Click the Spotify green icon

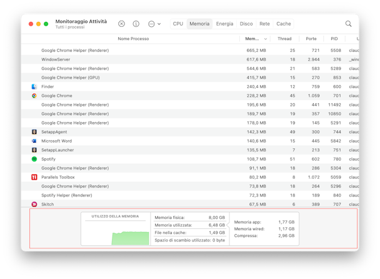click(x=34, y=159)
